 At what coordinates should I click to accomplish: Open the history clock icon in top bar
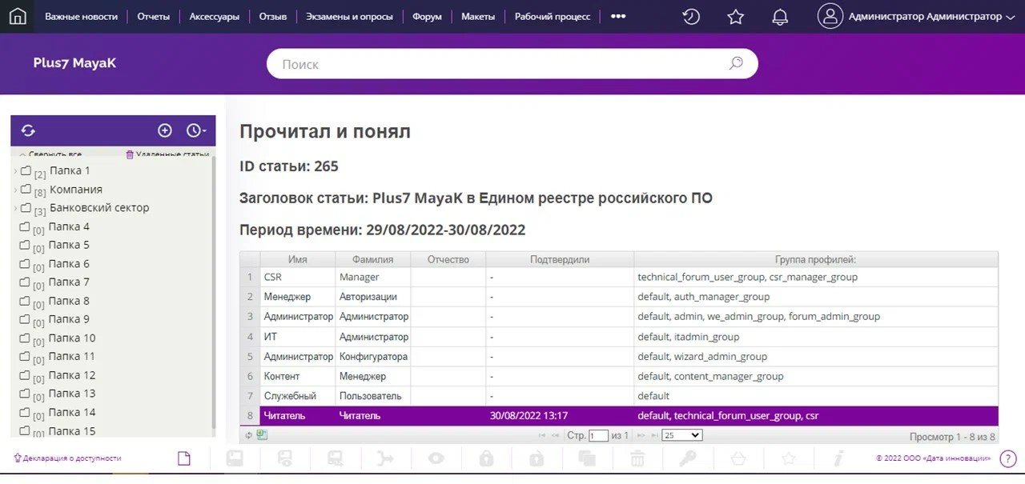click(690, 17)
